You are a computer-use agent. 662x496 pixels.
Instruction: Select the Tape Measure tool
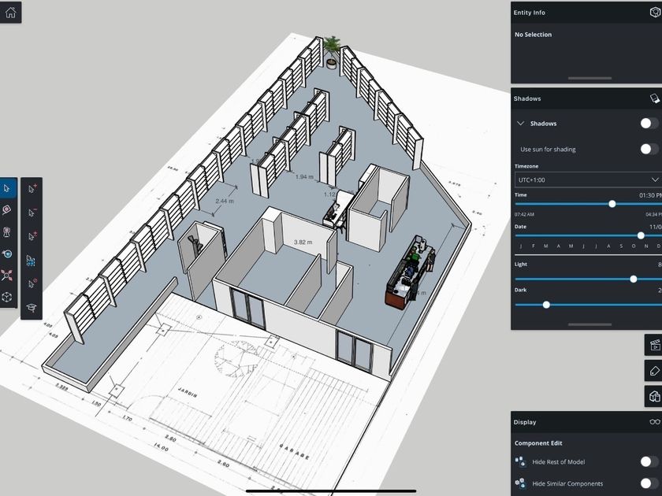pos(7,209)
